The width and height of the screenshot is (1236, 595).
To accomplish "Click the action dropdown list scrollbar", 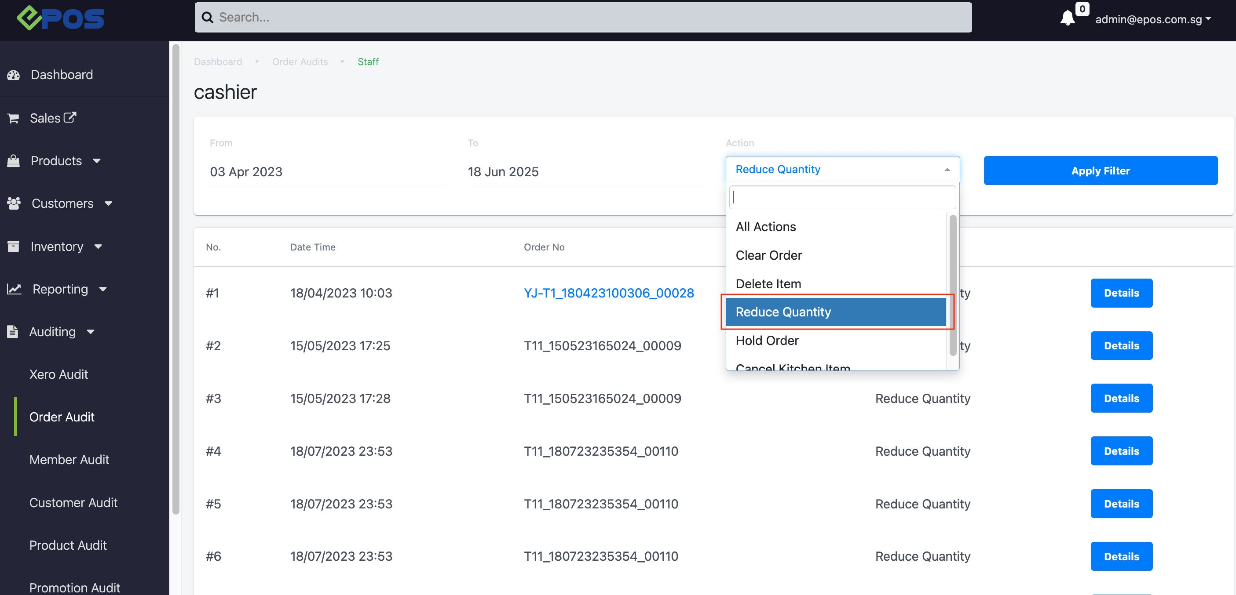I will pos(952,285).
